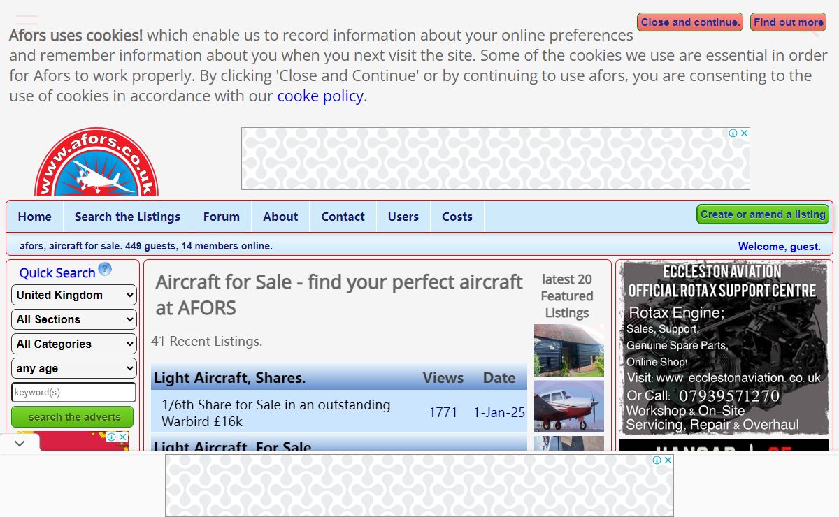Open the Eccleston Aviation Rotax advert
Viewport: 839px width, 517px height.
(724, 348)
